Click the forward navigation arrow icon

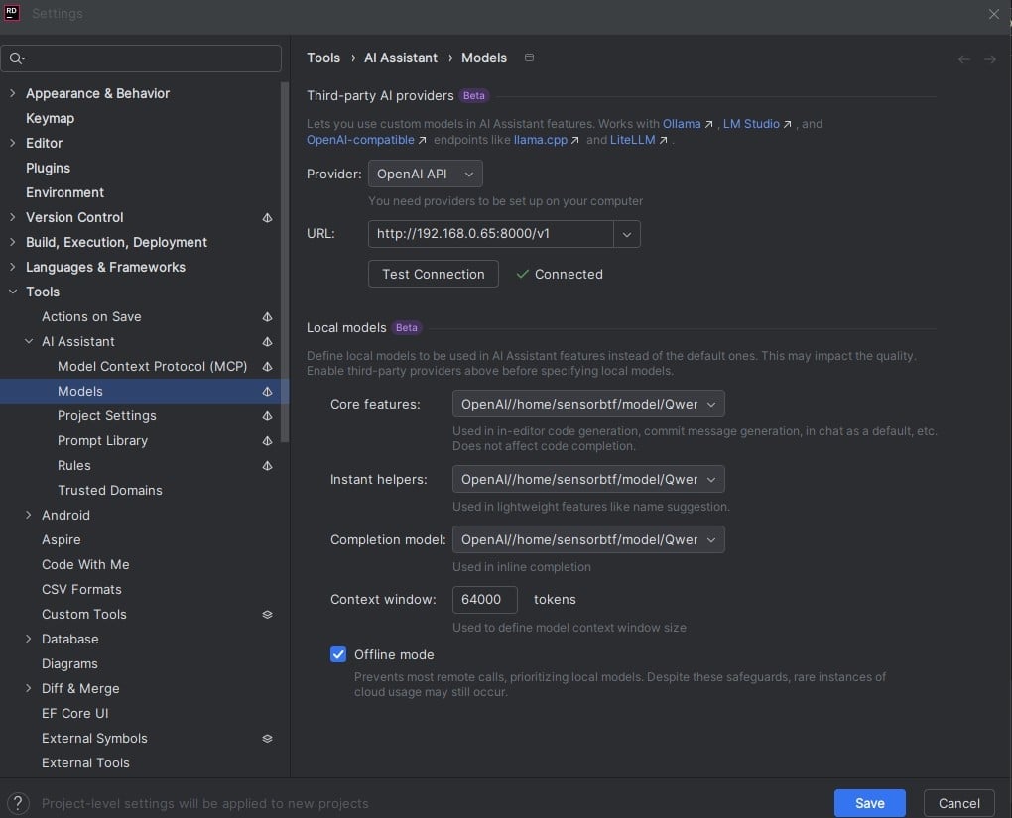point(989,59)
